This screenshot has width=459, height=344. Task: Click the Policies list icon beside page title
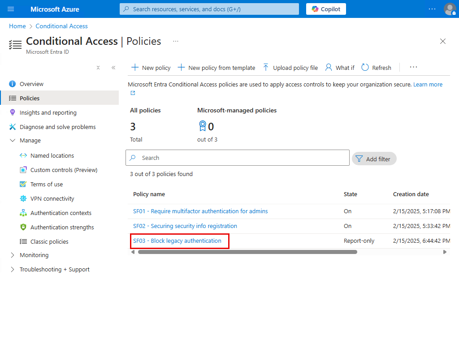click(x=15, y=45)
